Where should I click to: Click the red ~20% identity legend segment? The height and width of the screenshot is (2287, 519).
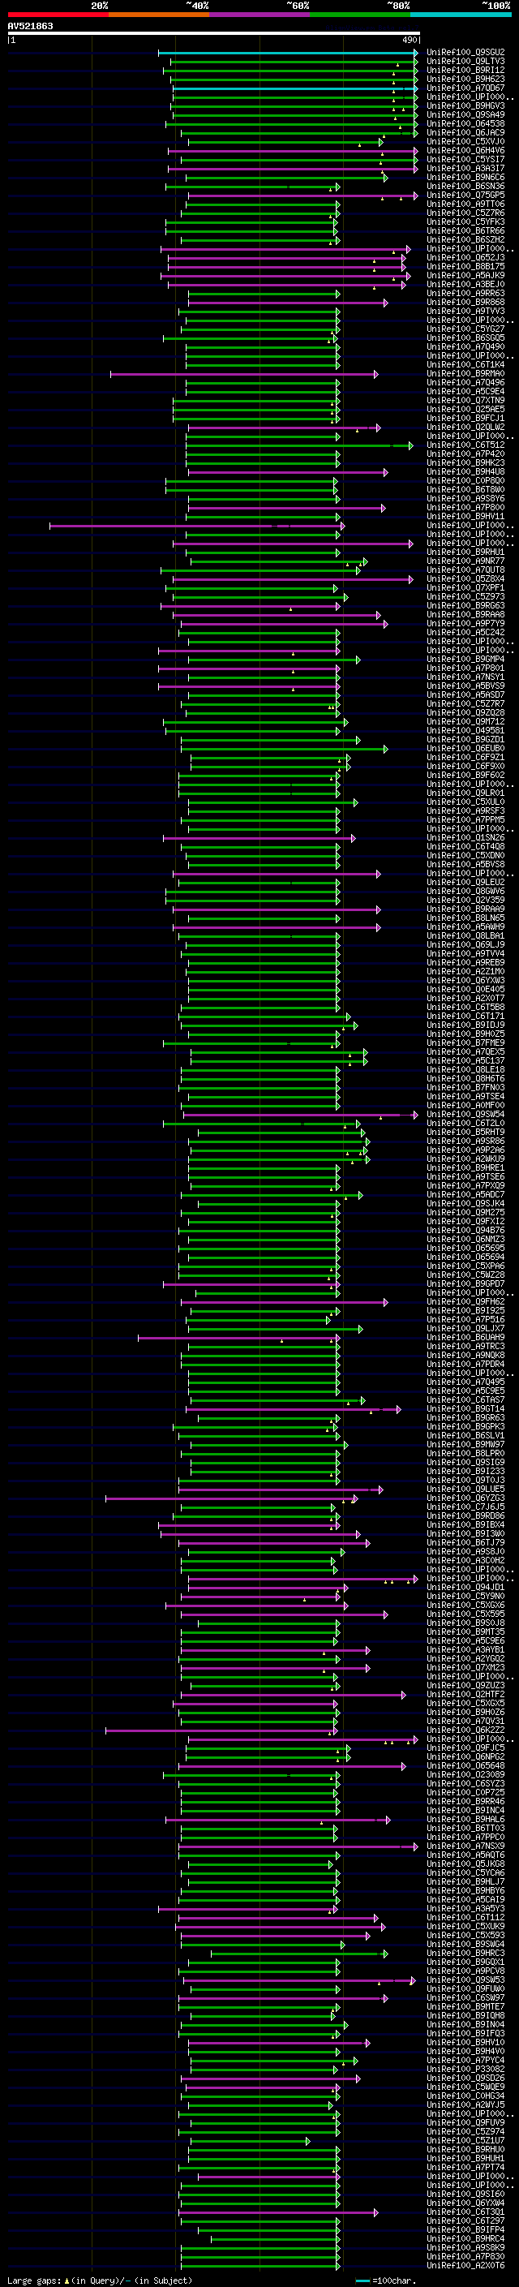coord(58,15)
